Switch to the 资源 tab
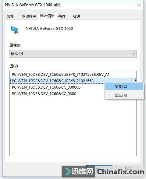146x179 pixels. pos(77,16)
